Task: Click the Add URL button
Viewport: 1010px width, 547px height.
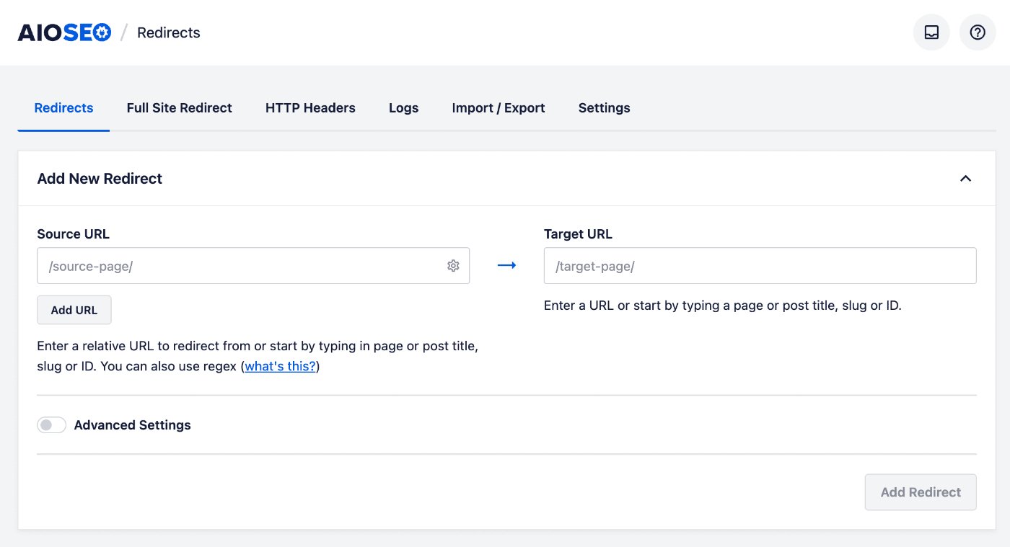Action: click(x=74, y=309)
